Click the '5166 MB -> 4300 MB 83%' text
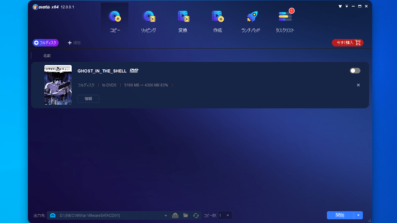This screenshot has height=223, width=397. point(146,85)
